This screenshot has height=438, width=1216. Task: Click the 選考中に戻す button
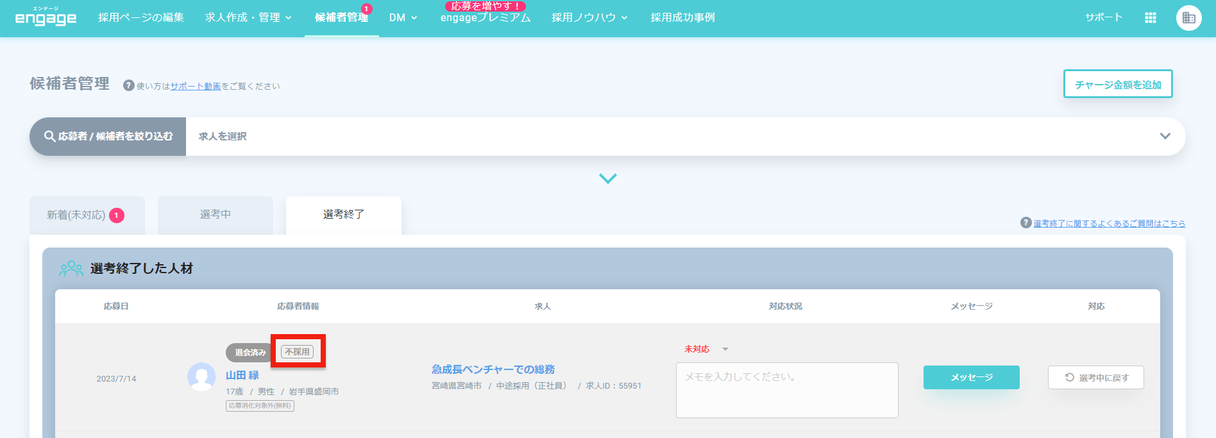pos(1095,377)
